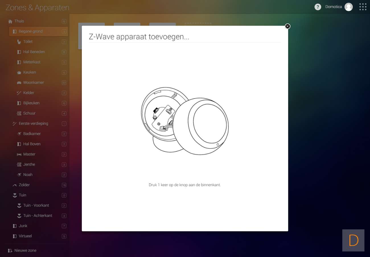This screenshot has width=370, height=257.
Task: Click the bed icon beside Master
Action: [19, 154]
